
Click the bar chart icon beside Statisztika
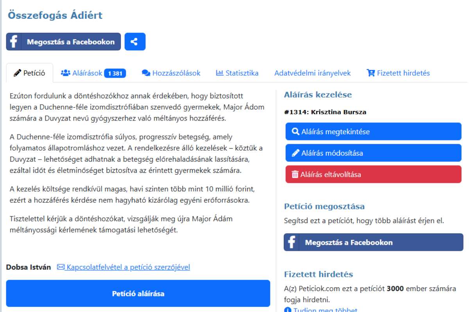coord(220,73)
